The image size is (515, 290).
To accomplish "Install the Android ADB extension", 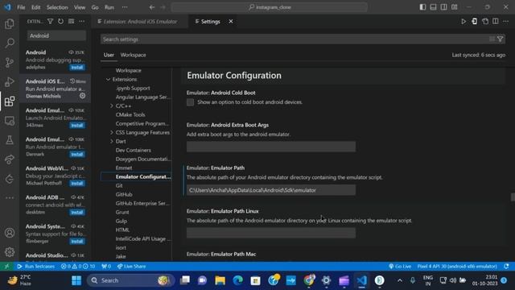I will click(x=77, y=212).
